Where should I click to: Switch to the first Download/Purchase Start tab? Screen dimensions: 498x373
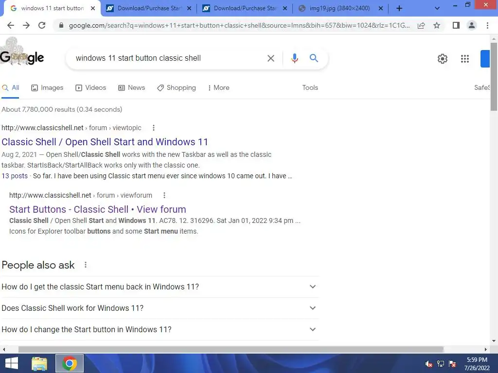(149, 9)
